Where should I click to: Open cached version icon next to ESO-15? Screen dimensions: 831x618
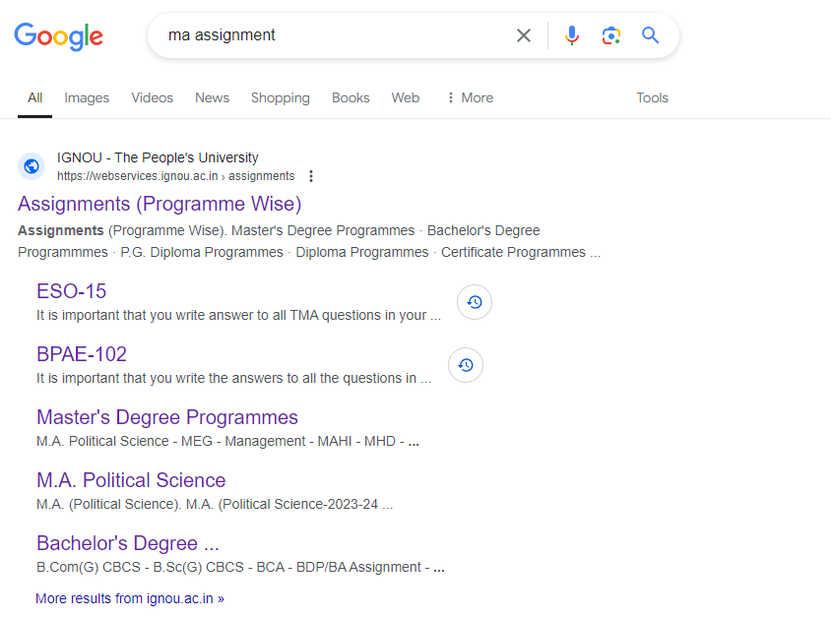(x=475, y=302)
